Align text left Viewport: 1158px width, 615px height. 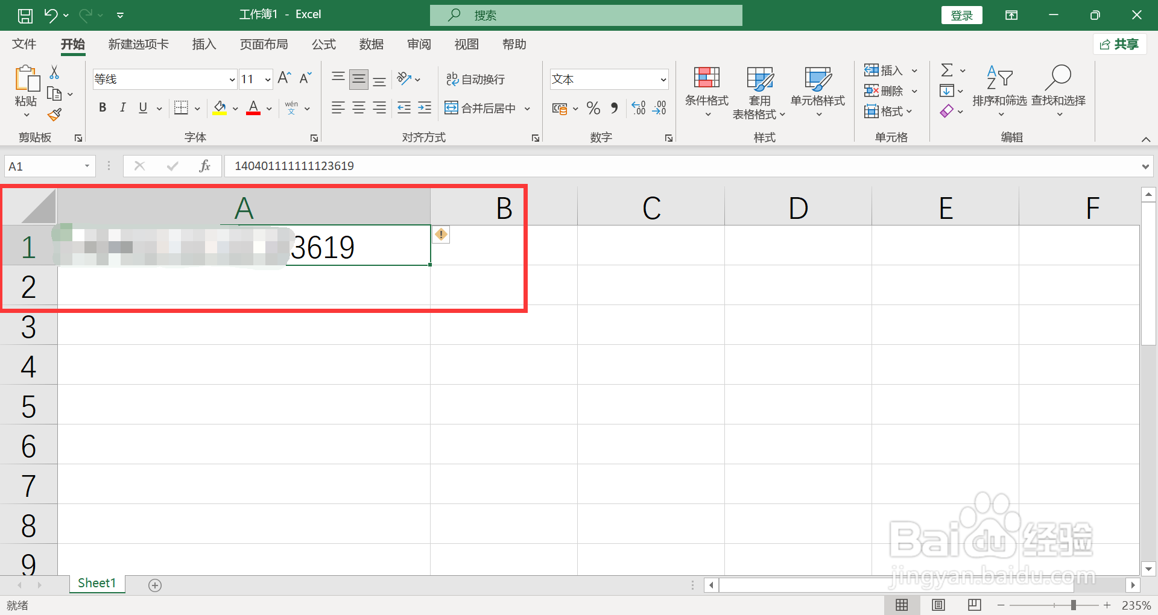coord(338,108)
